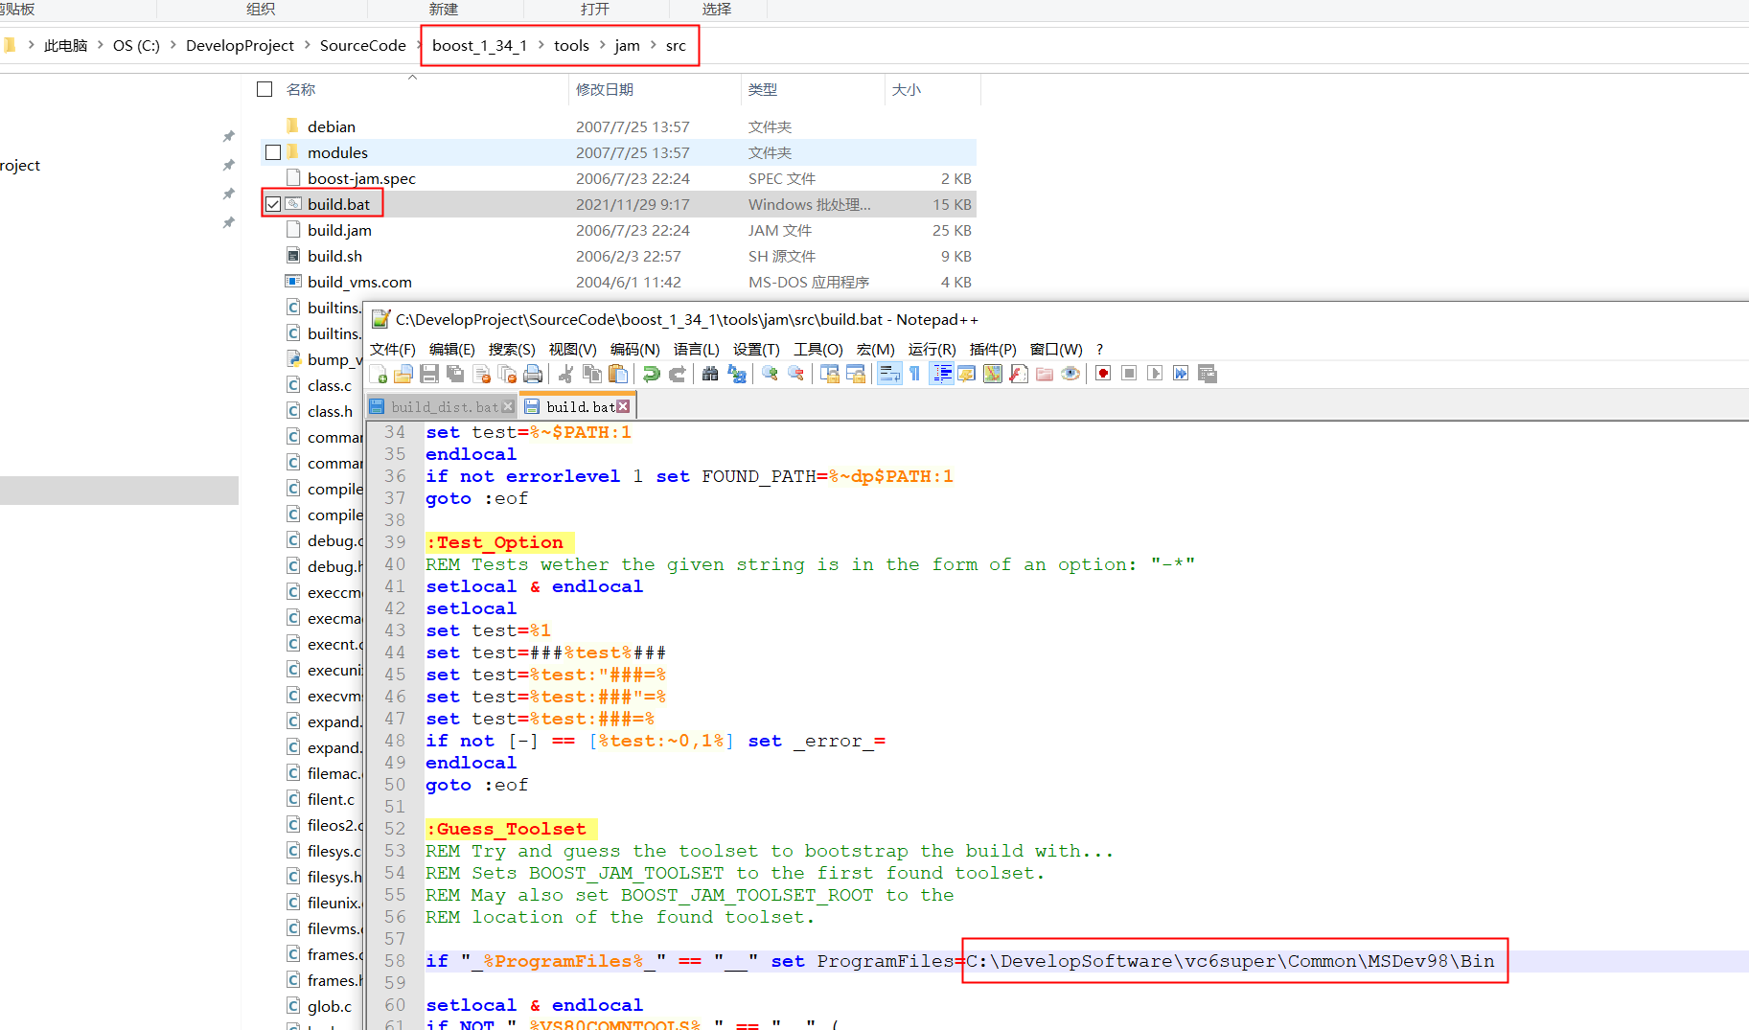
Task: Click the Replace toolbar icon
Action: (x=736, y=374)
